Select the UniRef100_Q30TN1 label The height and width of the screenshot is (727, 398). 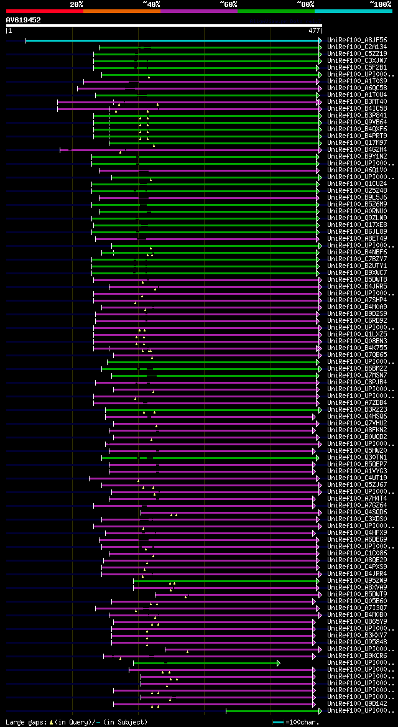[357, 458]
